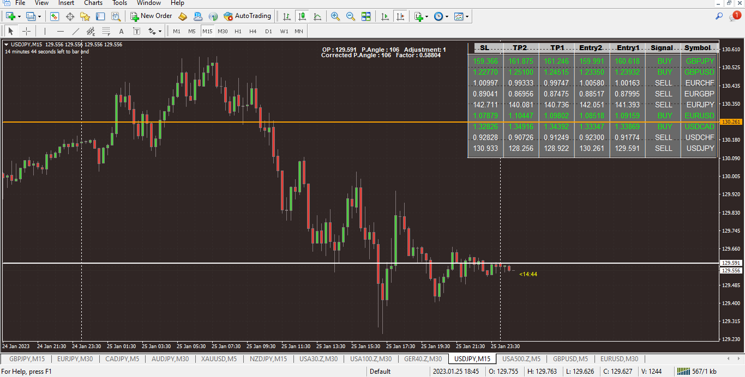Image resolution: width=745 pixels, height=377 pixels.
Task: Select the vertical line drawing tool
Action: pos(45,31)
